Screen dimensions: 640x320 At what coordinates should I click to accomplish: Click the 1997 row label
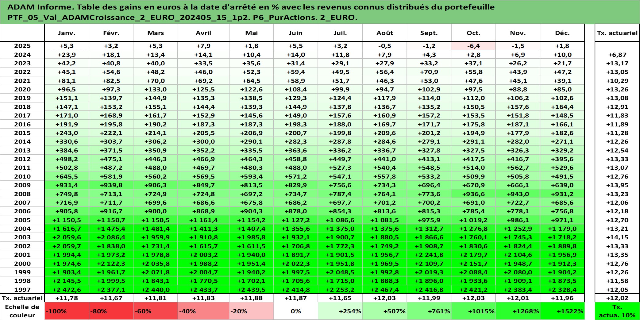point(22,290)
